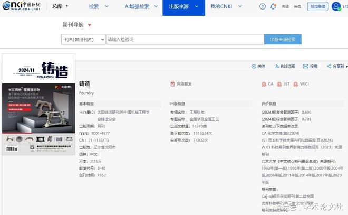Image resolution: width=348 pixels, height=215 pixels.
Task: Expand the 出版来源 menu chevron
Action: point(197,6)
